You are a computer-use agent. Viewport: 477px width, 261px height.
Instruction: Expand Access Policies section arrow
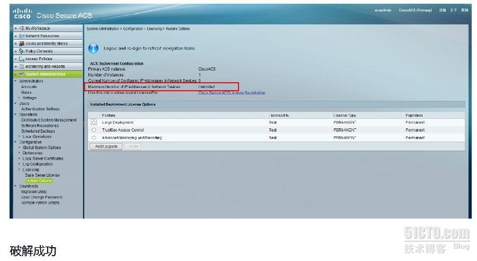pos(16,59)
